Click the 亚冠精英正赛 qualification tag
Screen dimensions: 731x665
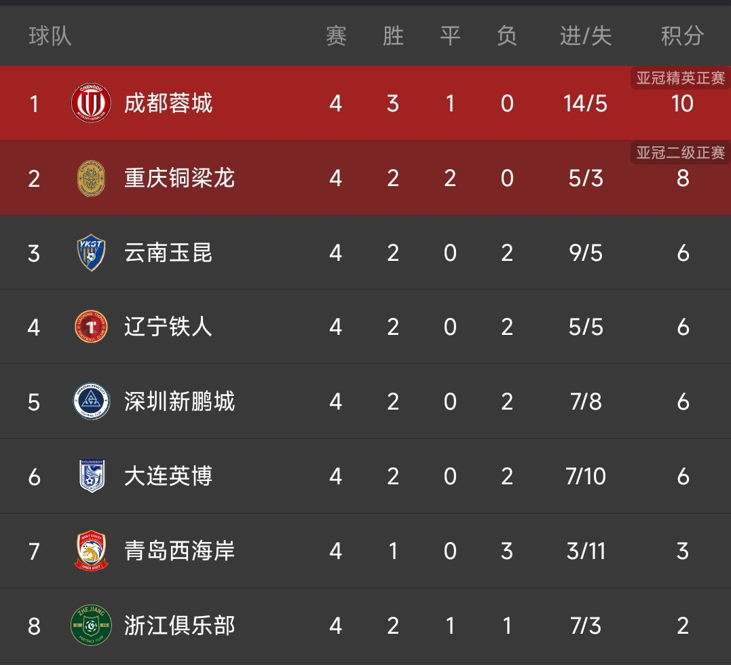click(680, 78)
